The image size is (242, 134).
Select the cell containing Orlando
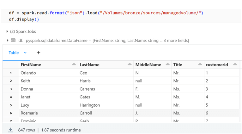48,73
